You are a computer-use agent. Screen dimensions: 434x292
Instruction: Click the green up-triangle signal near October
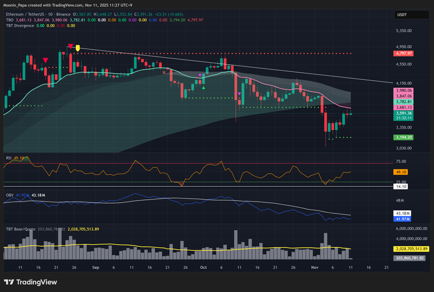203,87
